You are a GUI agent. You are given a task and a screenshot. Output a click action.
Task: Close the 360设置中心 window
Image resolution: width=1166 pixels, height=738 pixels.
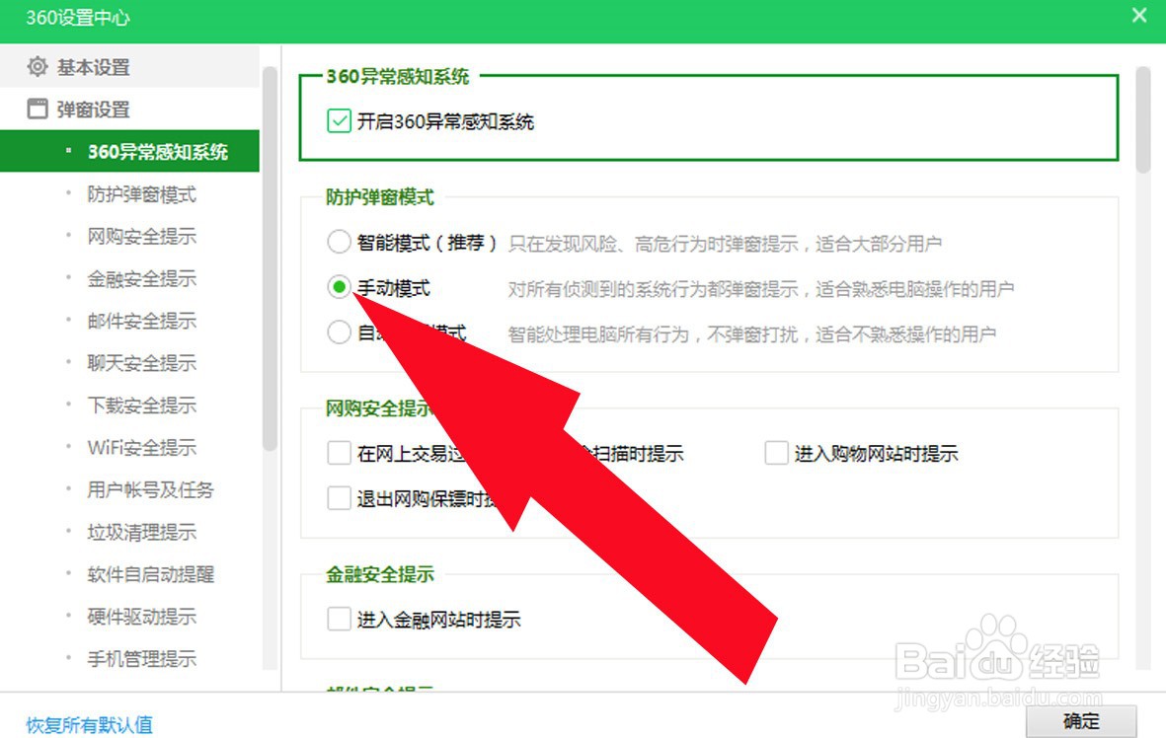(x=1138, y=16)
